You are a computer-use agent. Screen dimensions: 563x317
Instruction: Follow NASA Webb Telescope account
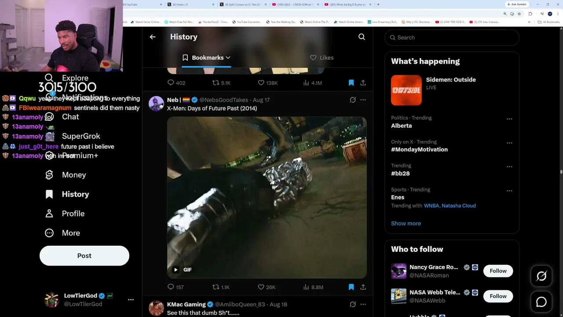pos(498,296)
